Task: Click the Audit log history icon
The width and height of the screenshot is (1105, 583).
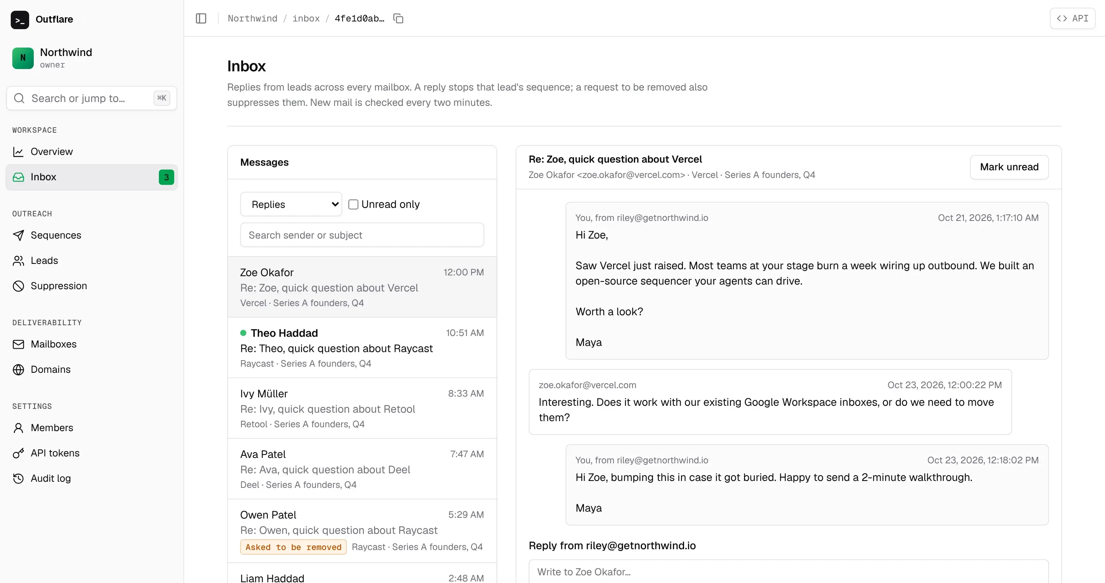Action: 18,478
